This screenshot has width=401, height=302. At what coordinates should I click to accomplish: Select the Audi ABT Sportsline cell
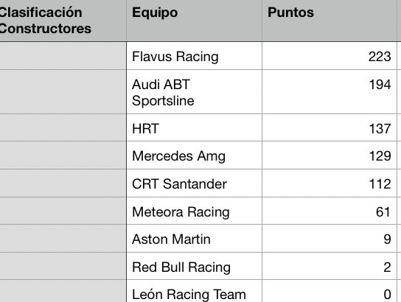click(x=194, y=92)
